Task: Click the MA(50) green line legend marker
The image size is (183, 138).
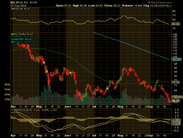Action: coord(12,36)
